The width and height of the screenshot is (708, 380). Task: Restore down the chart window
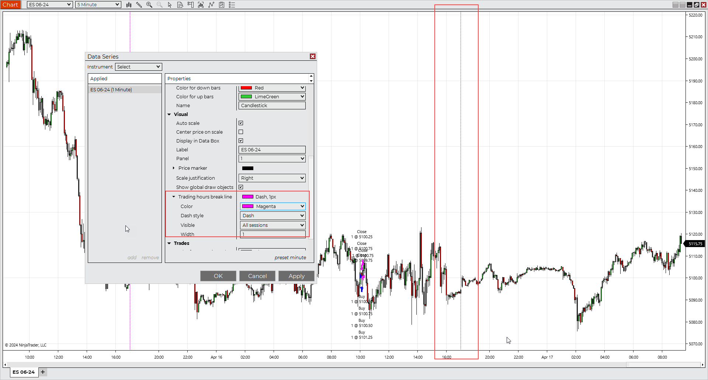[697, 5]
